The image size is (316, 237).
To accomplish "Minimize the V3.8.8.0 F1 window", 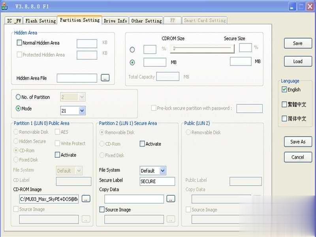I will tap(292, 6).
